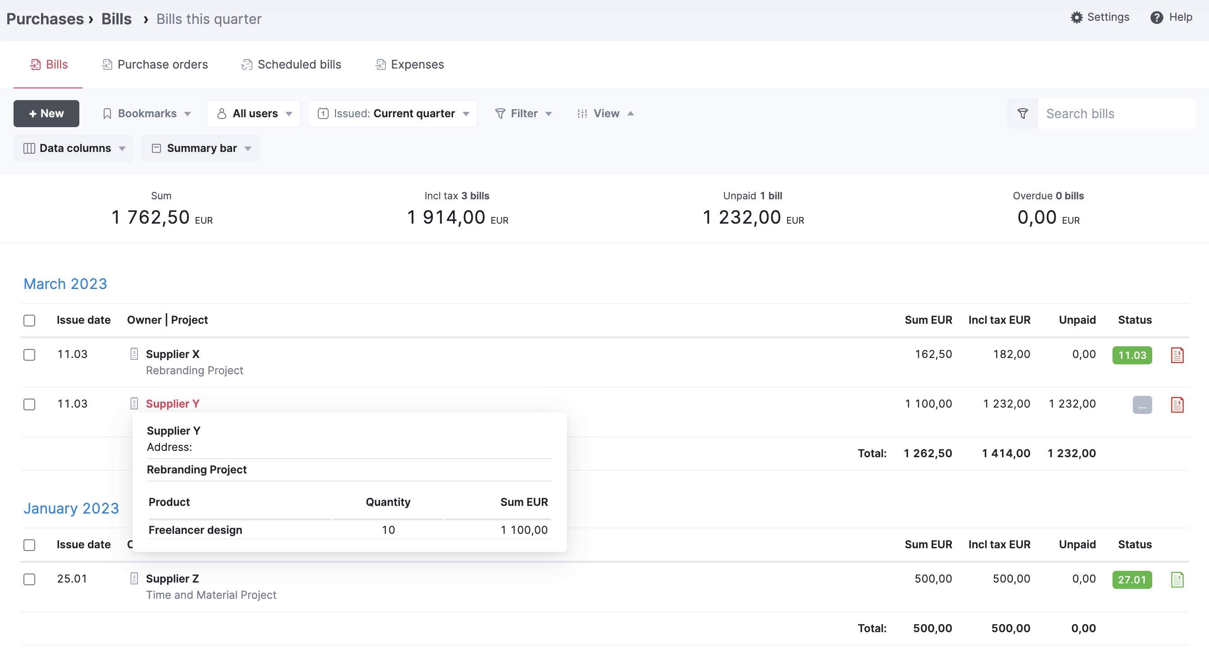
Task: Click the bill icon beside Supplier Y
Action: pos(134,403)
